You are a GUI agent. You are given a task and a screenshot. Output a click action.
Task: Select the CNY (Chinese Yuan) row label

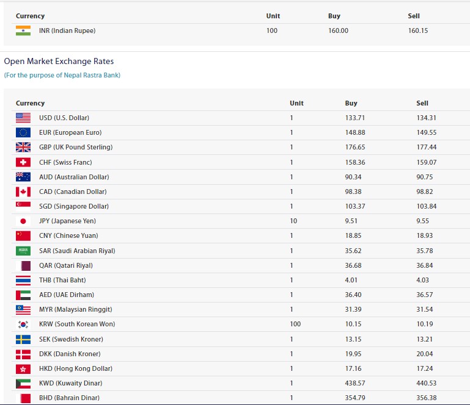68,235
